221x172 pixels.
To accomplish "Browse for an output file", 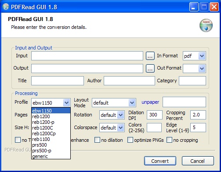I will 150,68.
